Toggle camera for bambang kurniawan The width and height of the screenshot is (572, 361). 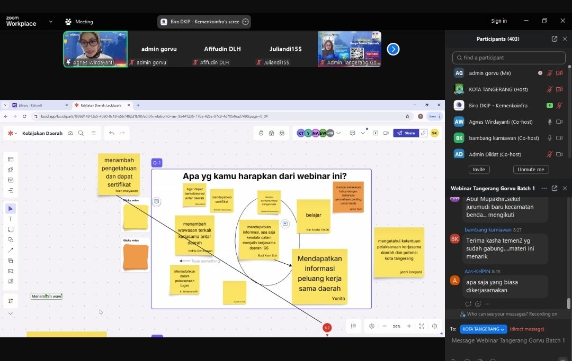pos(559,138)
